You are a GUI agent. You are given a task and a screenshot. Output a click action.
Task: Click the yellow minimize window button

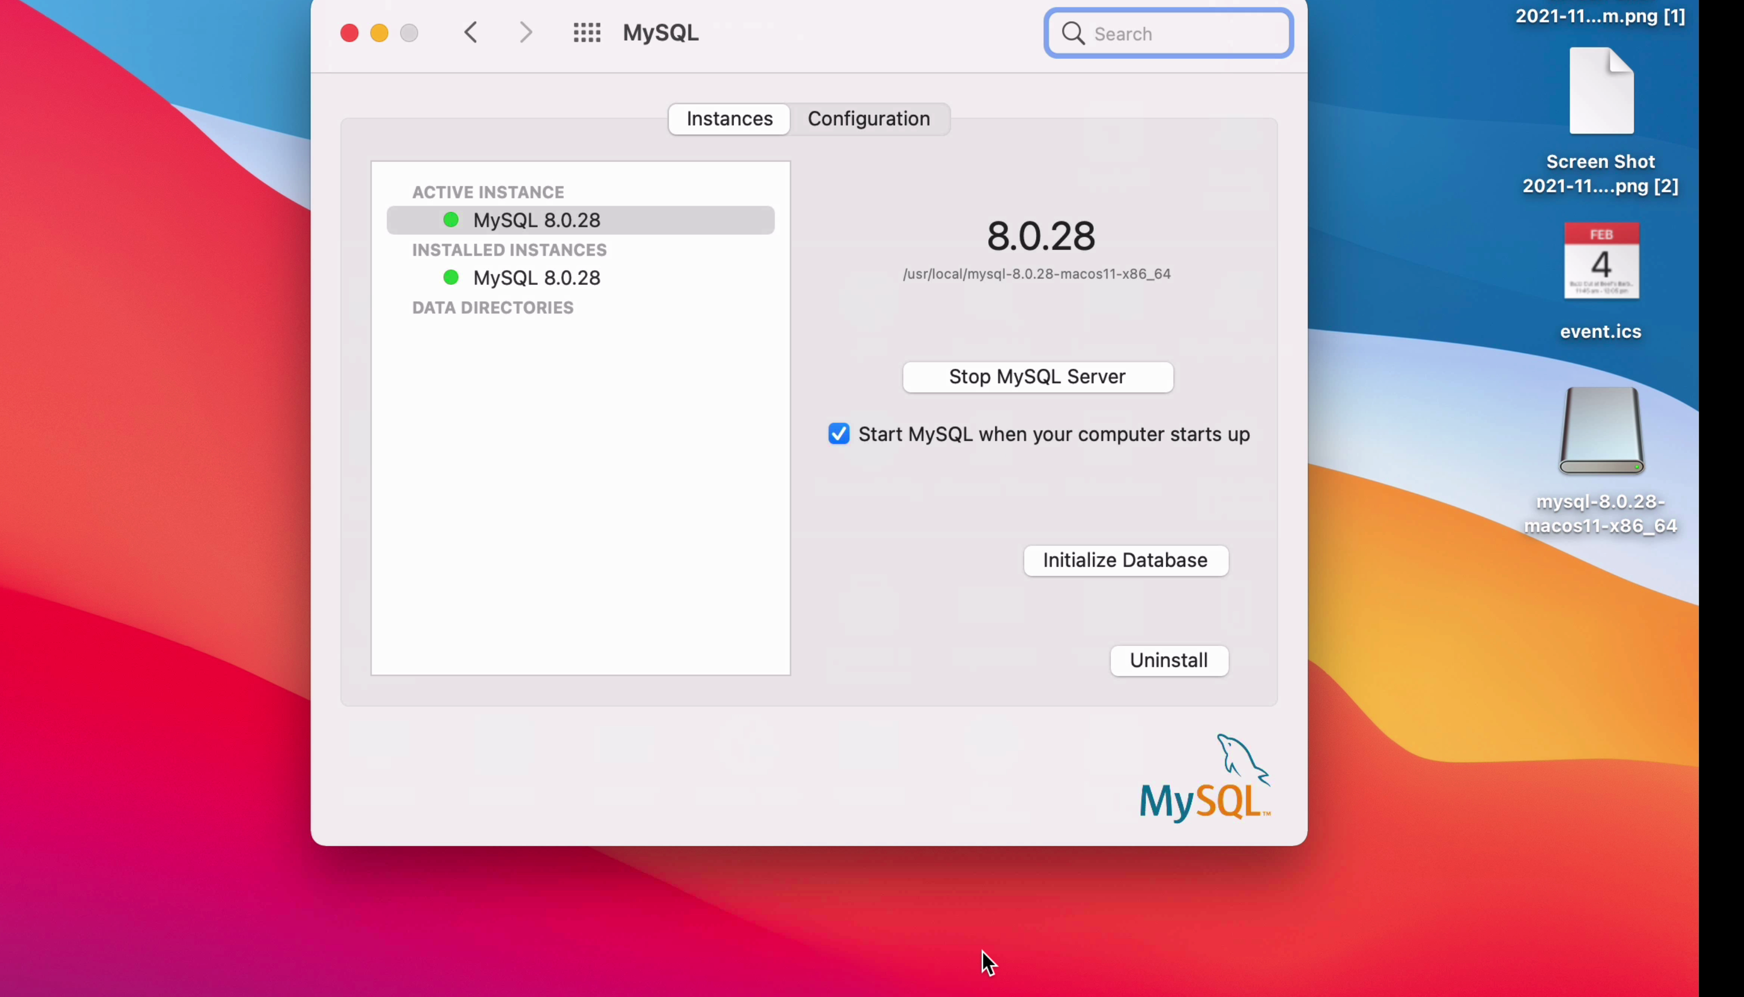click(x=379, y=33)
